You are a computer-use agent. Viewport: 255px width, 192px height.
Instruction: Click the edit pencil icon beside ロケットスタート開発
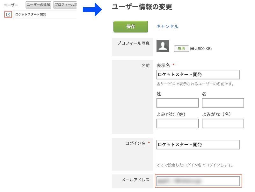[8, 14]
